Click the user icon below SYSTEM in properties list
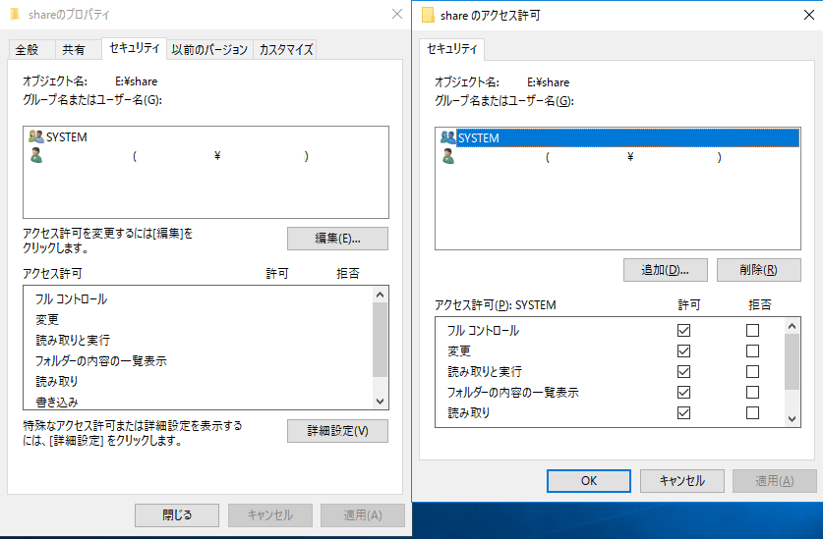 coord(36,156)
